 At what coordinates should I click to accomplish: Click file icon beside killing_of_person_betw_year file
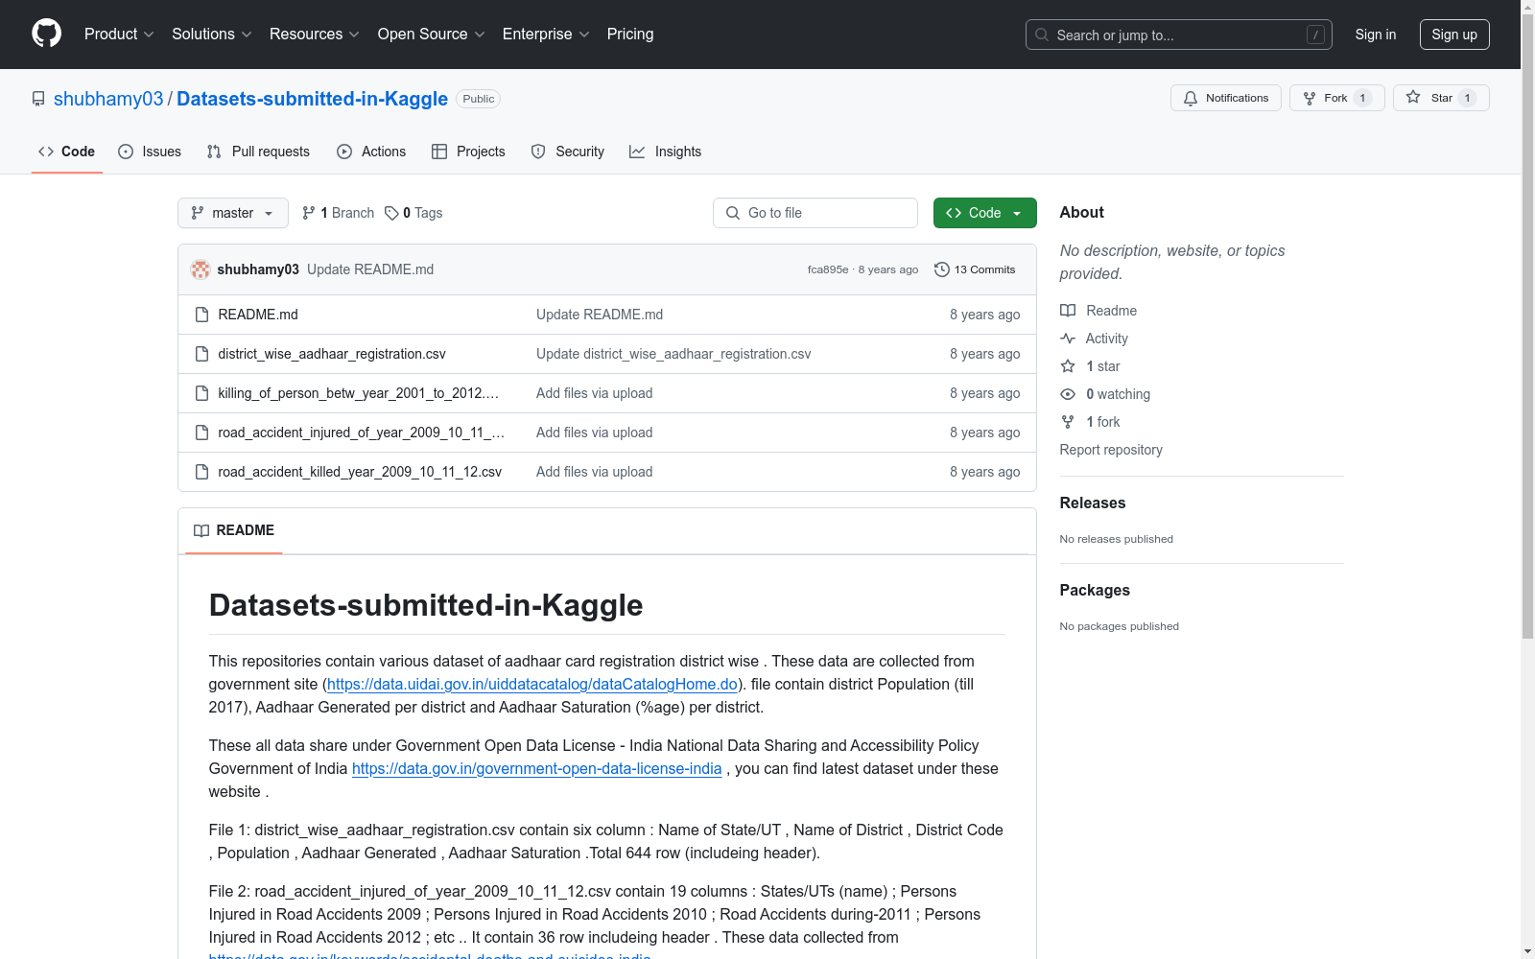[201, 393]
